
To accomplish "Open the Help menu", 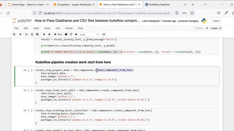I will coord(80,28).
